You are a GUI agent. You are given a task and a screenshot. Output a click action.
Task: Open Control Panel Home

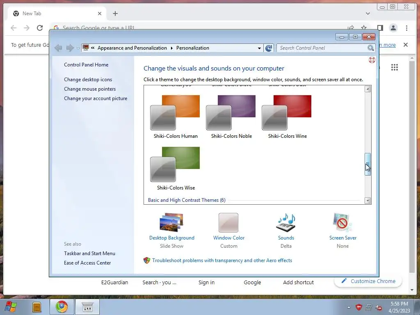click(86, 64)
